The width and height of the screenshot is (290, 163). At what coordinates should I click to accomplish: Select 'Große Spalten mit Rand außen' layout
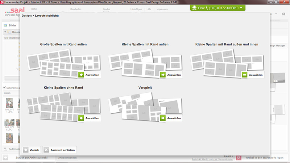(89, 75)
